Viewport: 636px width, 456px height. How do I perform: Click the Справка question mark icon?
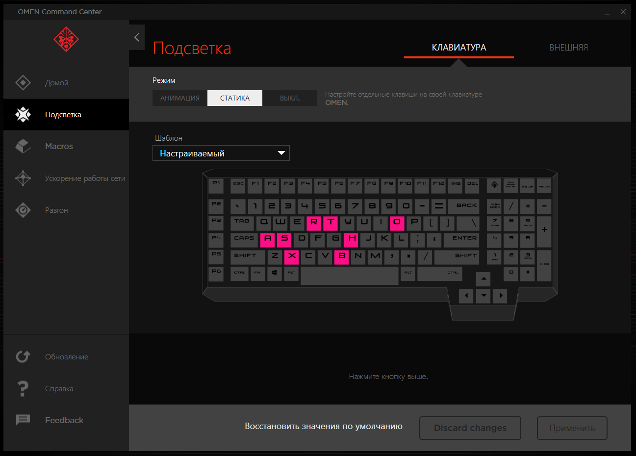pos(23,388)
